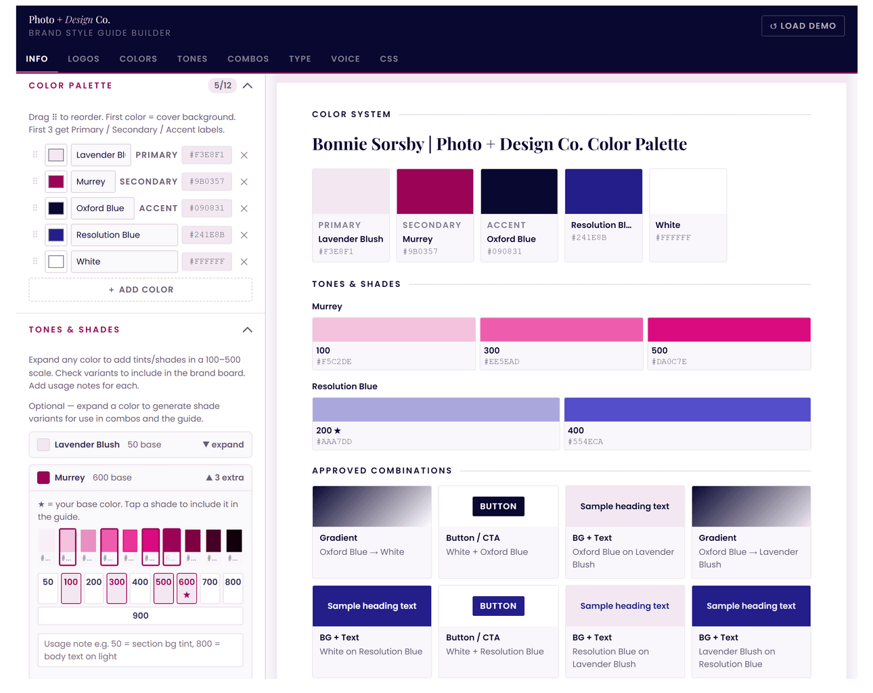Click the drag handle next to Lavender Blush
This screenshot has height=693, width=873.
[34, 155]
